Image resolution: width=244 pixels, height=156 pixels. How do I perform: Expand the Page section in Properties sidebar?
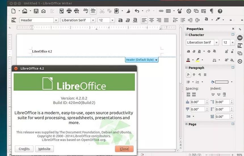(186, 124)
